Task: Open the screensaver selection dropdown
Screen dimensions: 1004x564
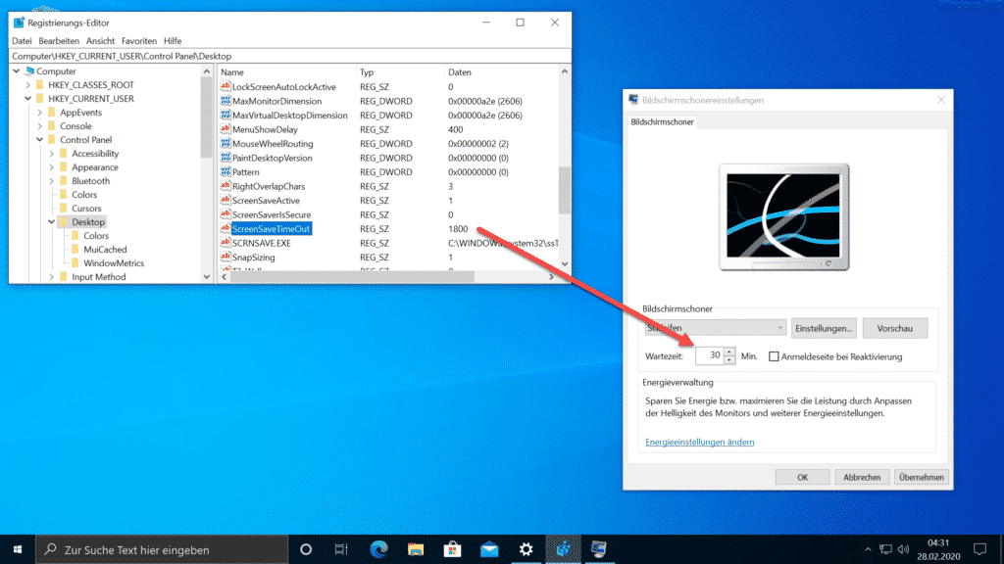Action: point(715,327)
